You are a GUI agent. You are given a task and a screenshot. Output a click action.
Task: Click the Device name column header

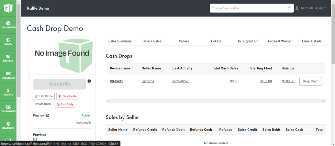[x=120, y=68]
